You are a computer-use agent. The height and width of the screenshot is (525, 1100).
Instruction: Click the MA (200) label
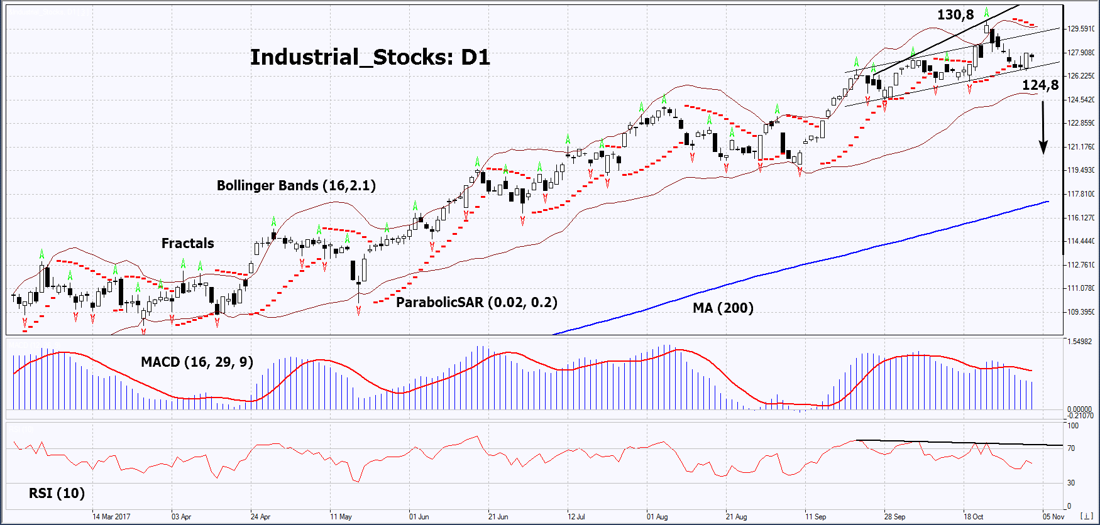[x=723, y=308]
